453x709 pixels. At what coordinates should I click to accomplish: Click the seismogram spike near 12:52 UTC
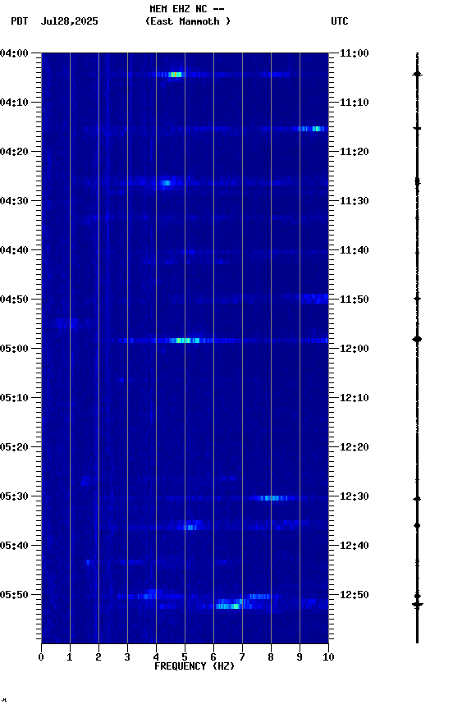coord(417,604)
